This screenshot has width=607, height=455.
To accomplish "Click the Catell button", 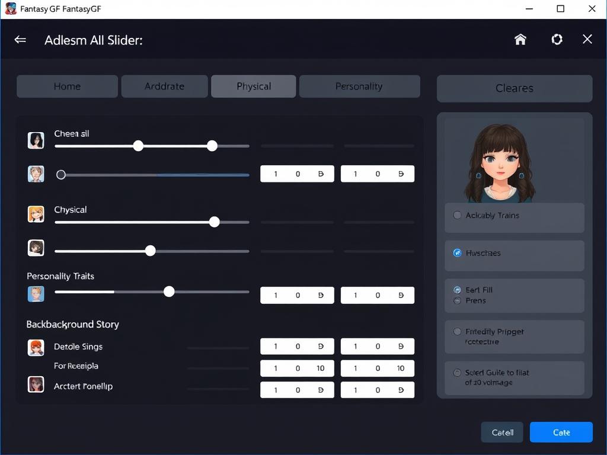I will coord(502,432).
